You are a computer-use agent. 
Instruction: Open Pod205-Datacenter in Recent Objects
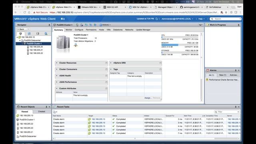point(28,136)
